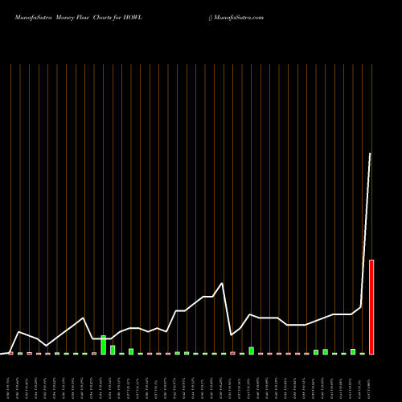Click the white line's topmost peak
Image resolution: width=402 pixels, height=402 pixels.
pyautogui.click(x=370, y=154)
